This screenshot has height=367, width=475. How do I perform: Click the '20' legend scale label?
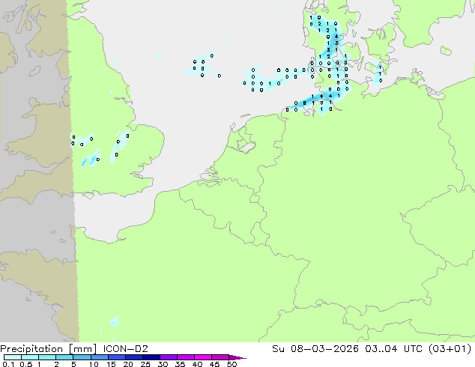coord(128,364)
